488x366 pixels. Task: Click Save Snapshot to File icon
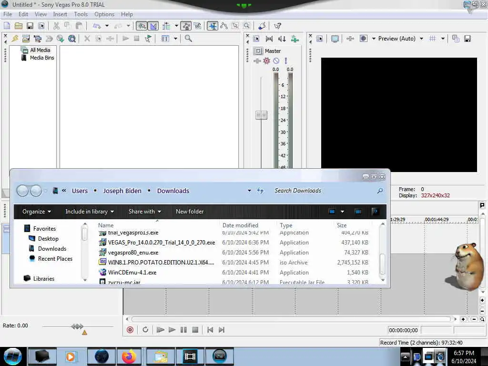[x=467, y=39]
